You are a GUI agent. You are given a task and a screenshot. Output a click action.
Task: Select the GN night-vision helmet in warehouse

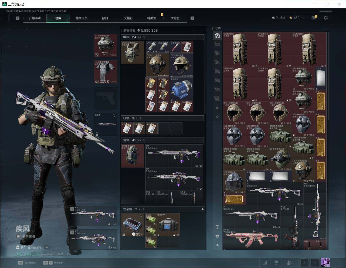(280, 159)
